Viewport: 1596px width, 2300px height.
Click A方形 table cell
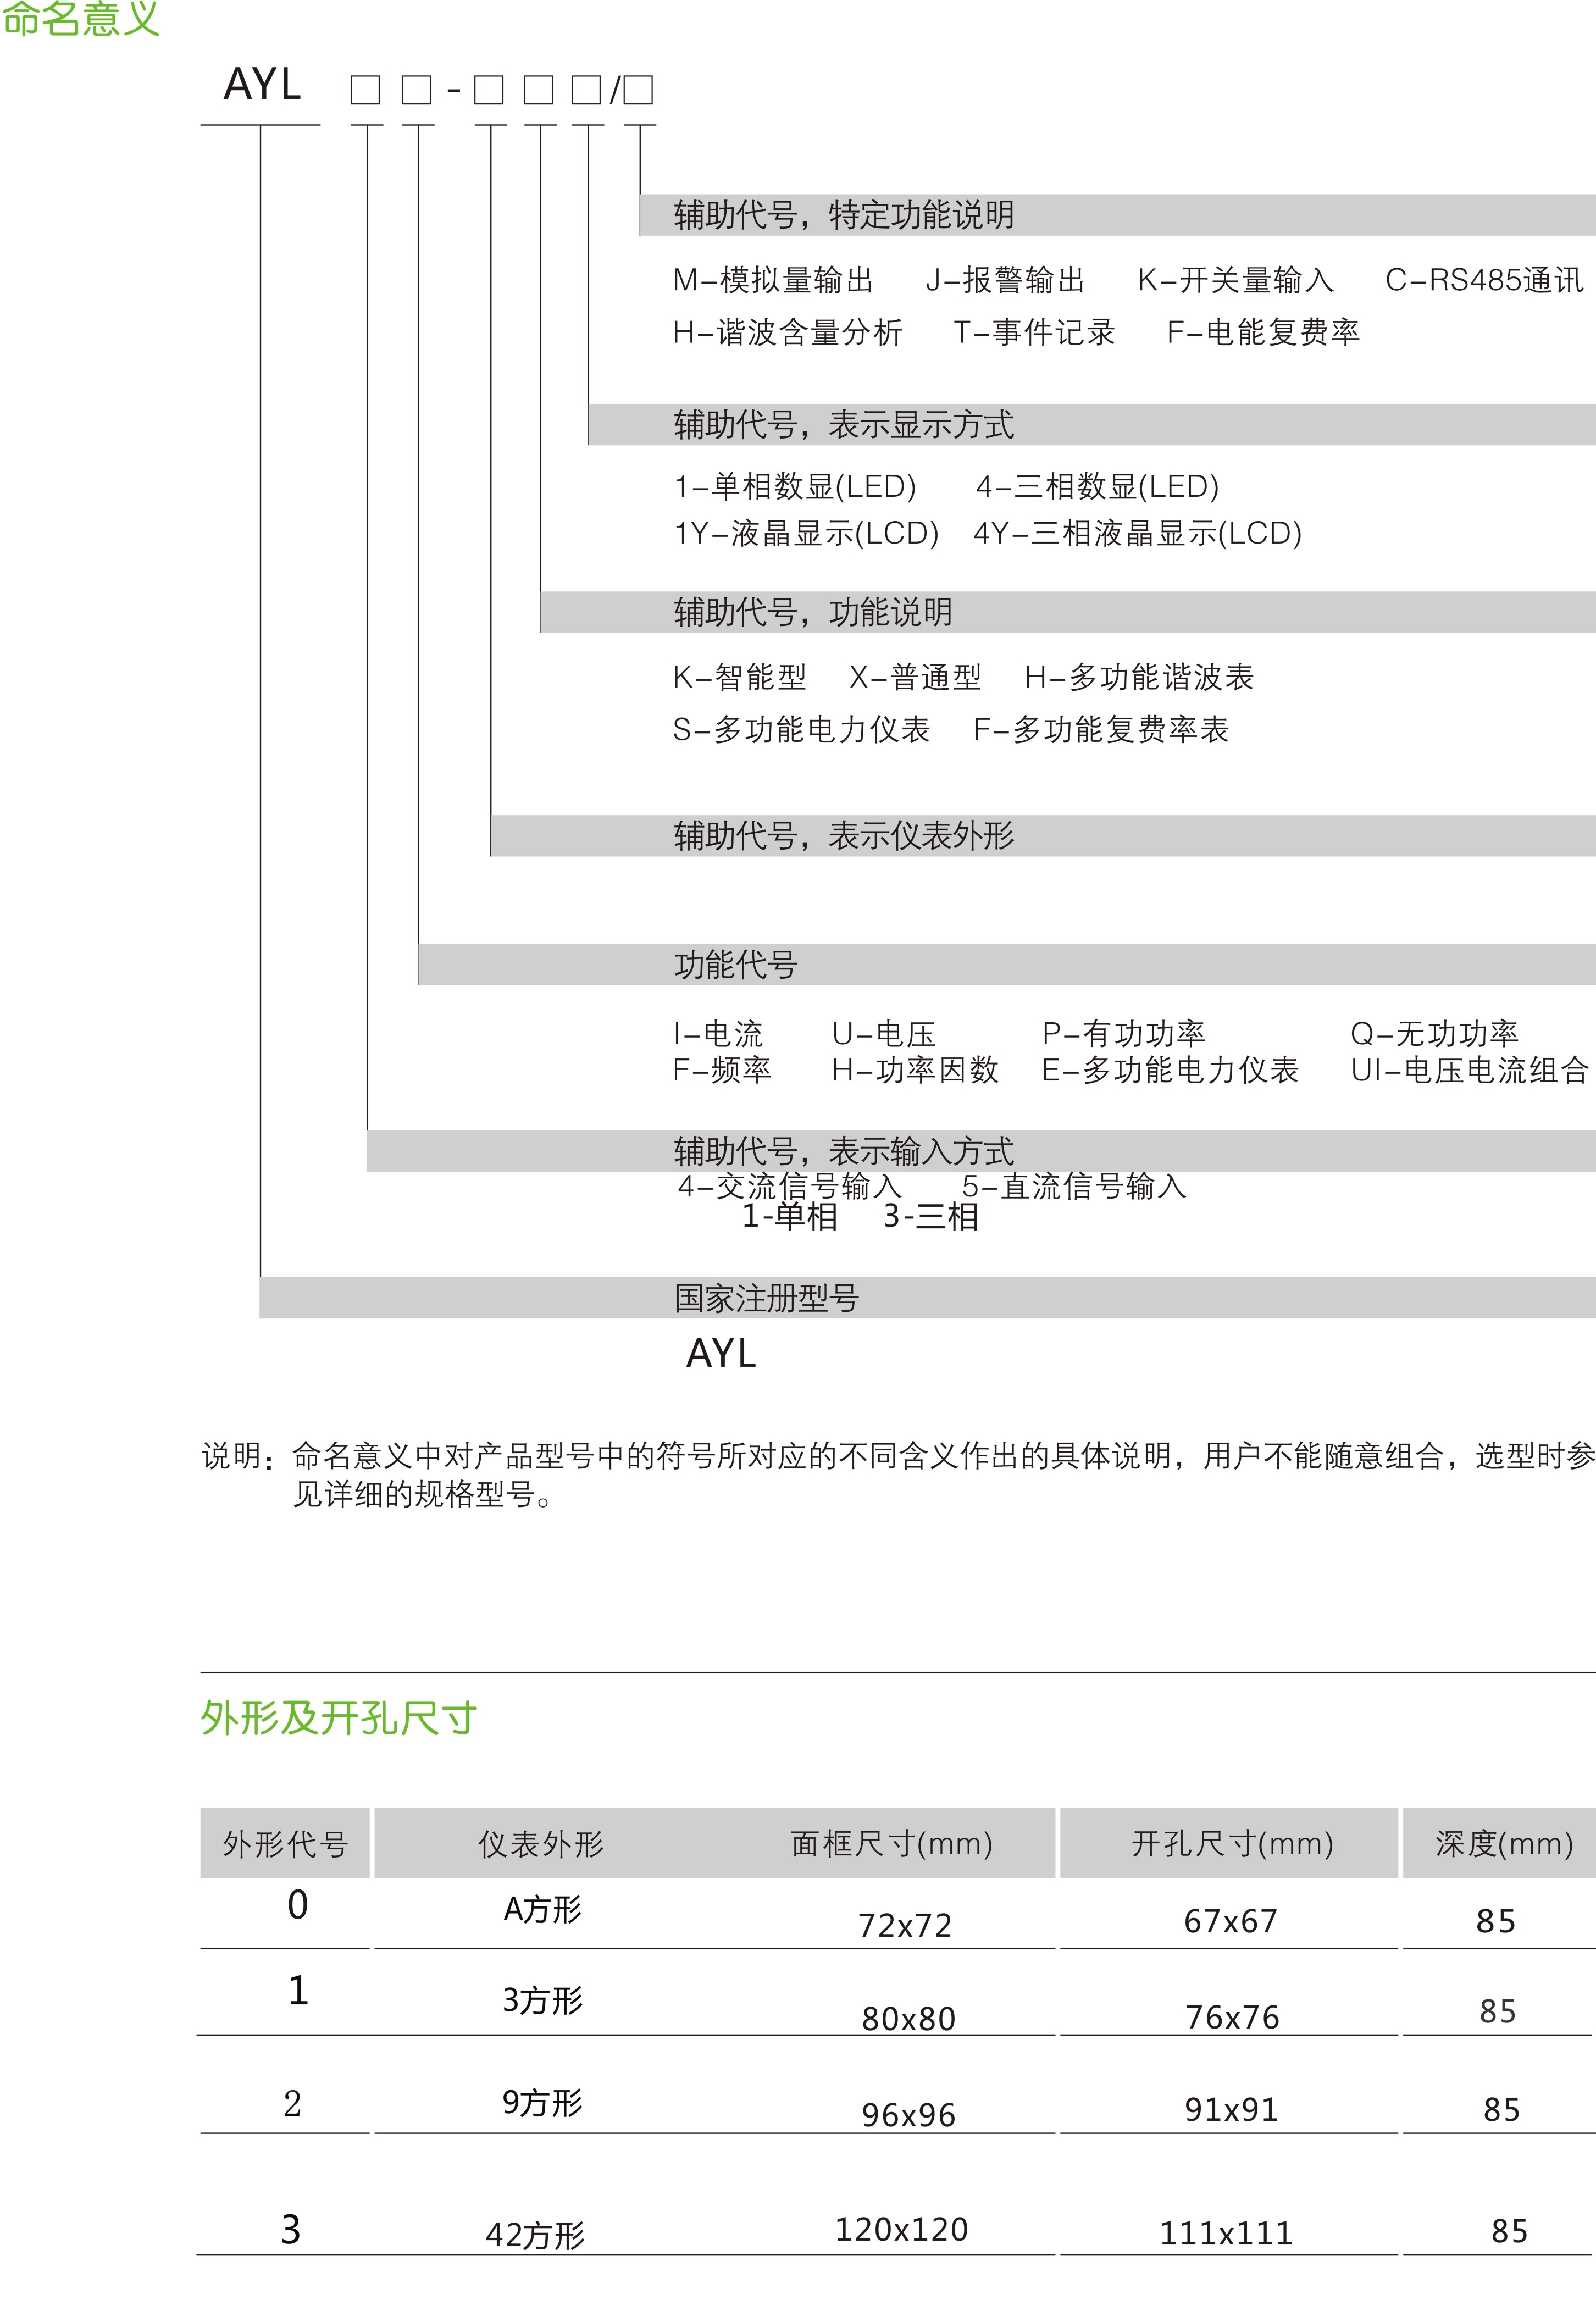click(542, 1910)
